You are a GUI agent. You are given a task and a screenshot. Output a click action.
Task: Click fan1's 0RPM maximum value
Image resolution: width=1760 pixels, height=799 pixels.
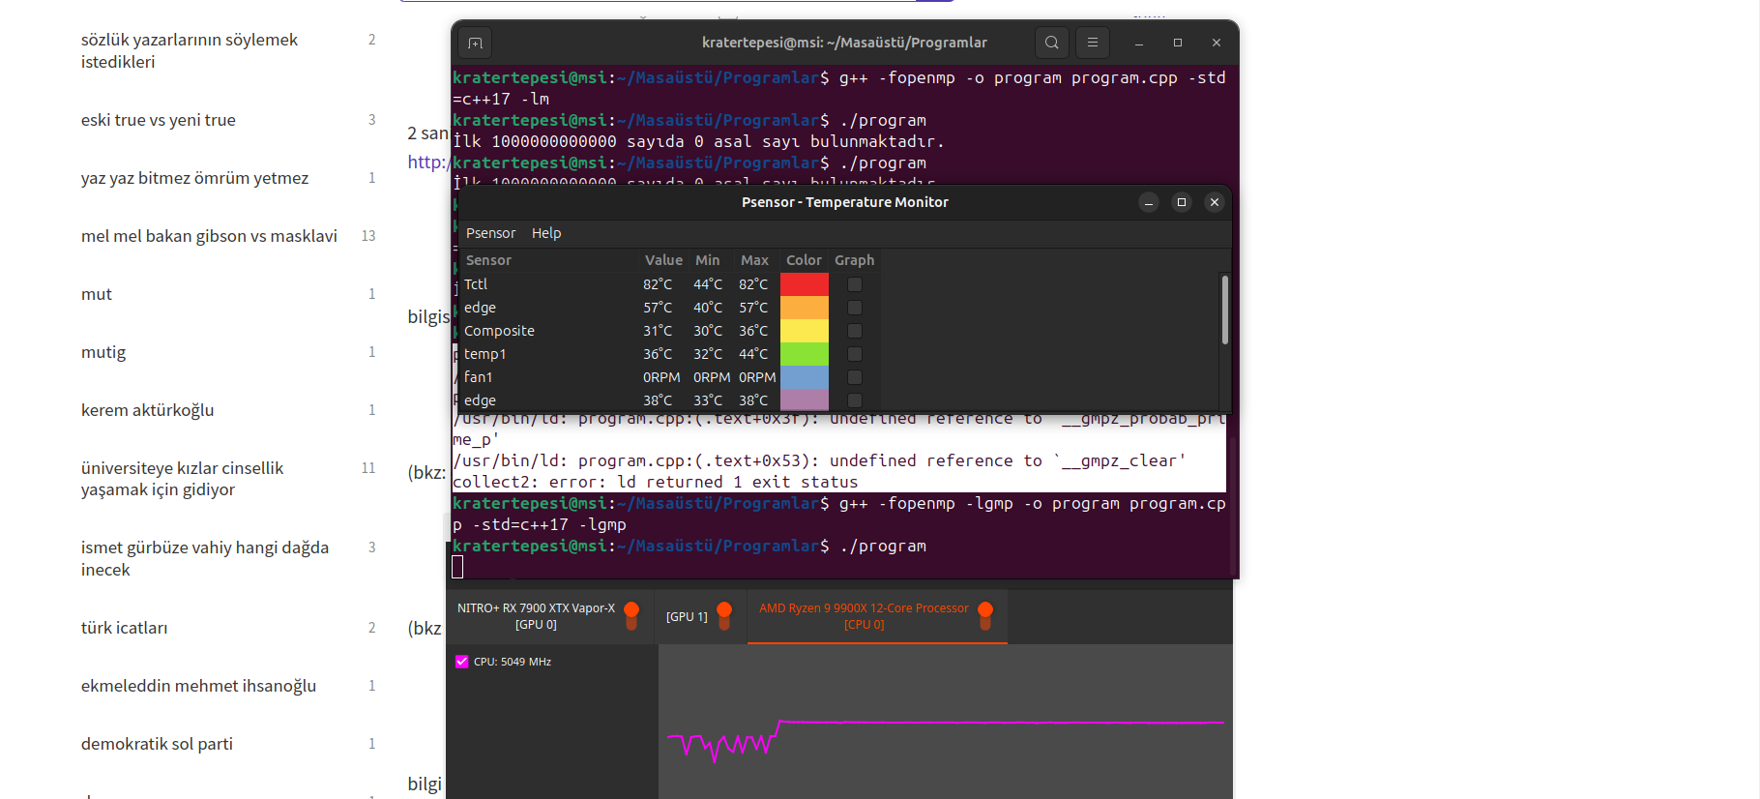757,377
